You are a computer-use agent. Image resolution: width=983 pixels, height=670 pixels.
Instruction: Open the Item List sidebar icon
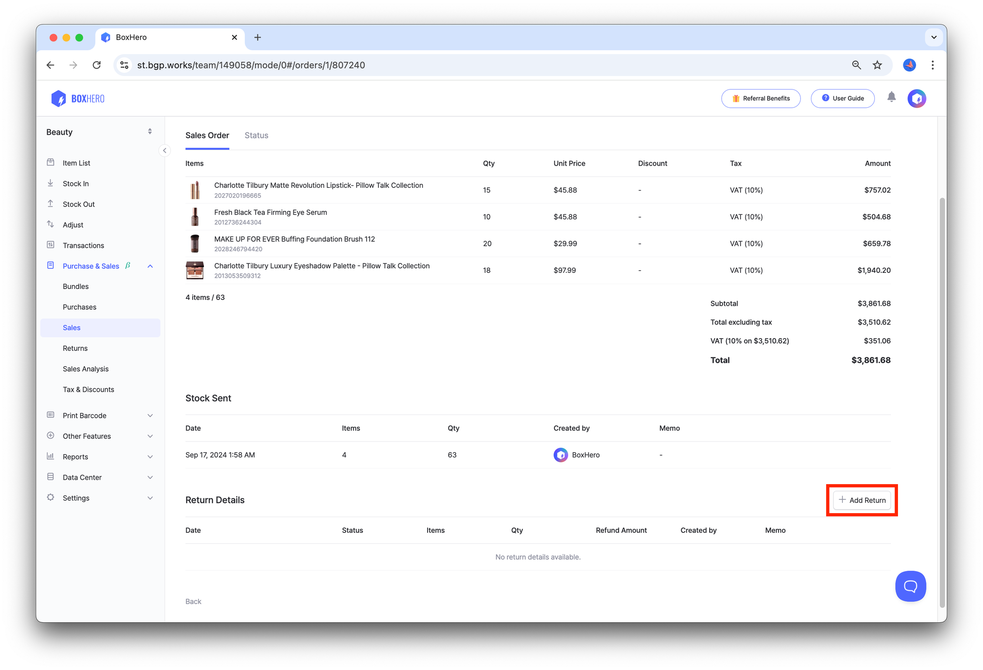[51, 163]
